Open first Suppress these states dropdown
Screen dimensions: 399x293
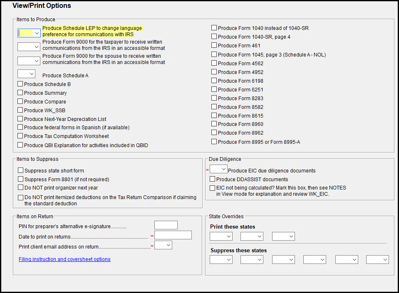(x=221, y=260)
